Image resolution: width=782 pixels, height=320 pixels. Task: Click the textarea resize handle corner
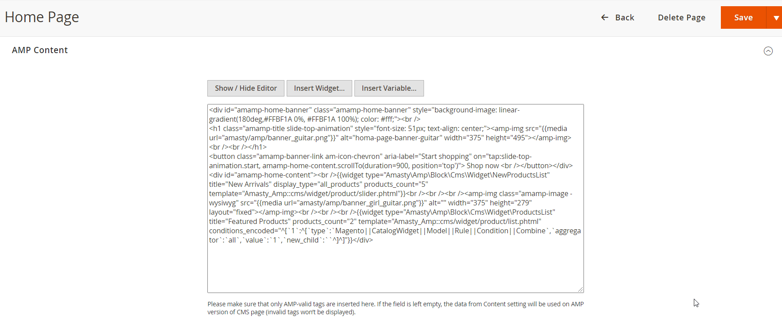tap(580, 289)
